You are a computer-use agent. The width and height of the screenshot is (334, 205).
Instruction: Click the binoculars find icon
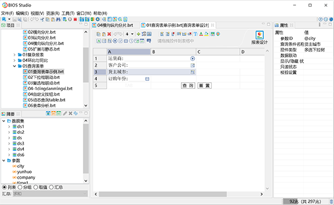[x=58, y=19]
